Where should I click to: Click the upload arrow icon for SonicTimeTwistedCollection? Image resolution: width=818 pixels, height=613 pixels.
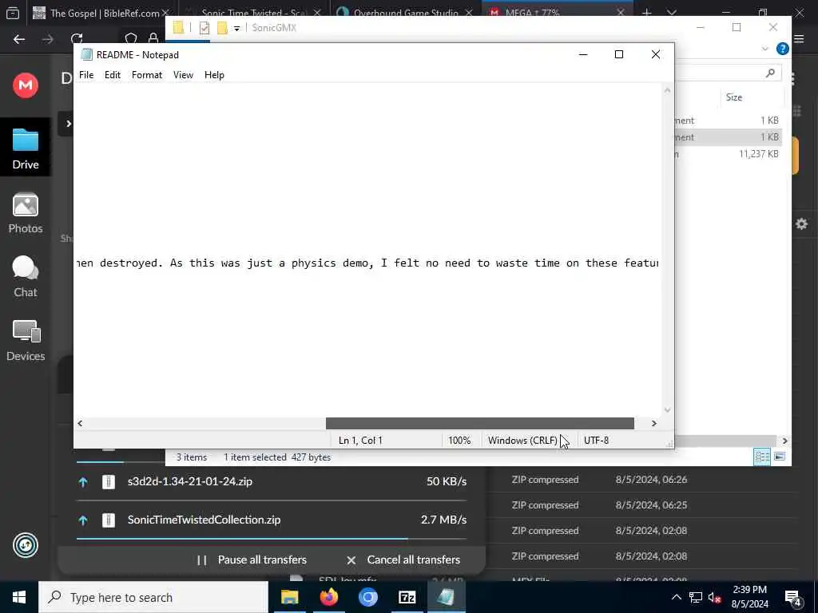[x=83, y=520]
